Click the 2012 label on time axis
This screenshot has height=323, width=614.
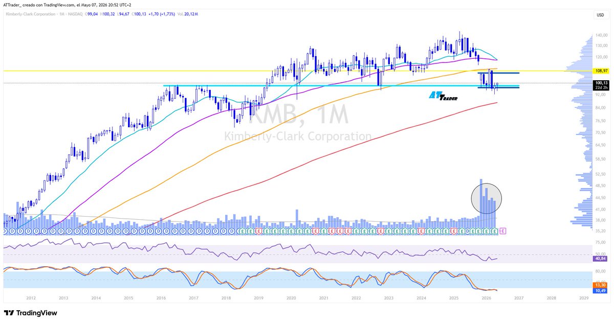31,297
